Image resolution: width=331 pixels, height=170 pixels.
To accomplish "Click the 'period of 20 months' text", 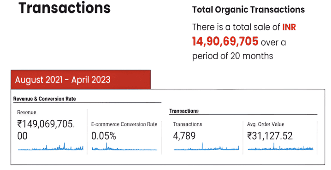I will point(233,56).
